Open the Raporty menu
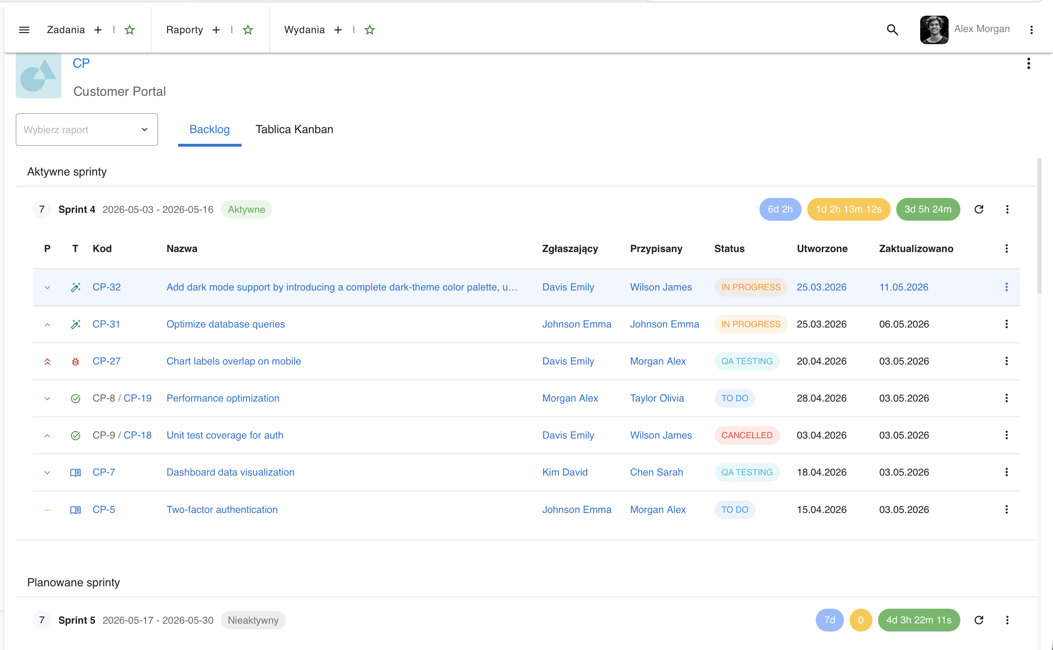 click(185, 30)
